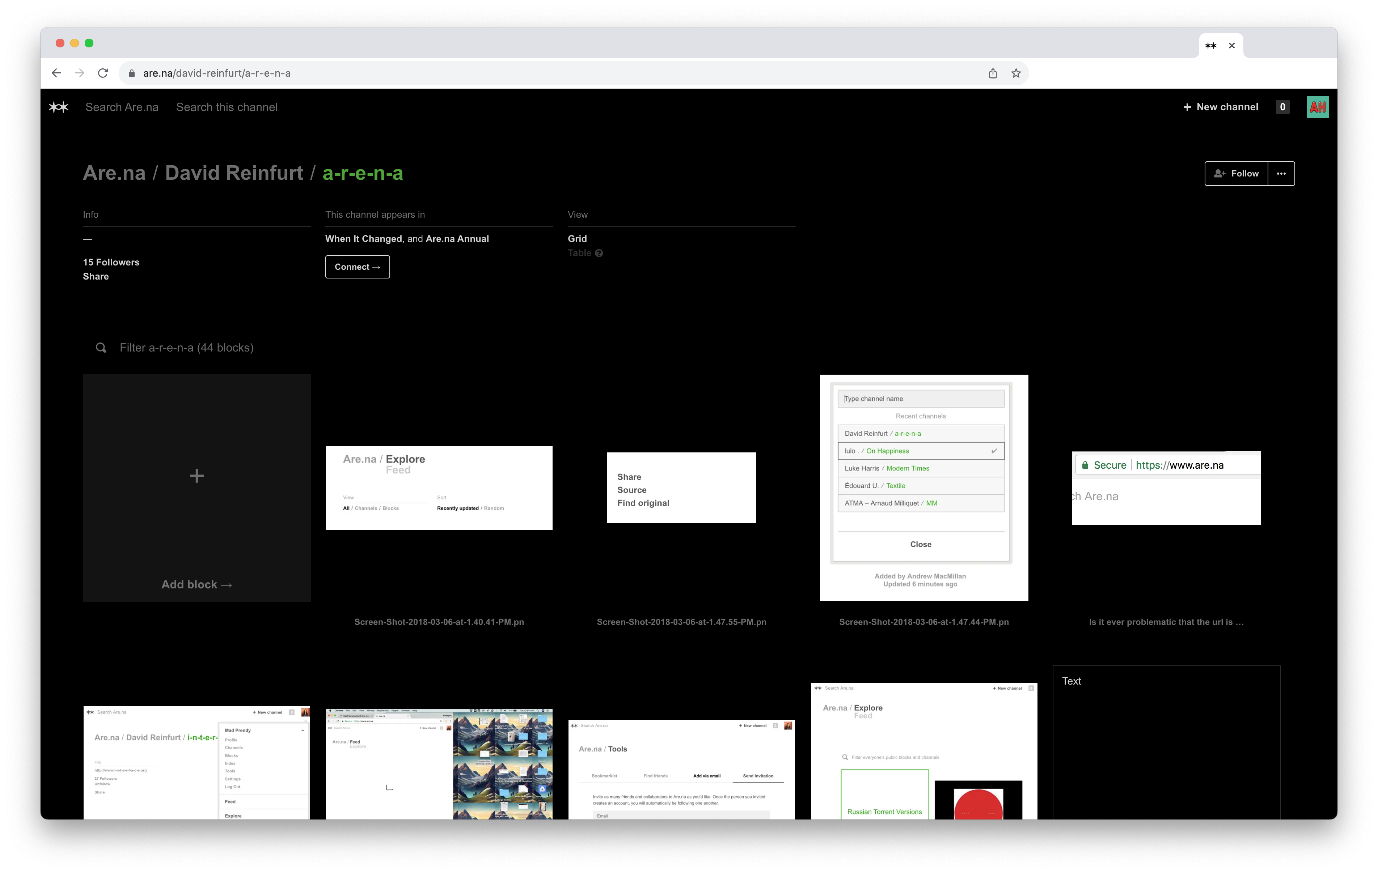
Task: Toggle Follow for the a-r-e-n-a channel
Action: pos(1236,173)
